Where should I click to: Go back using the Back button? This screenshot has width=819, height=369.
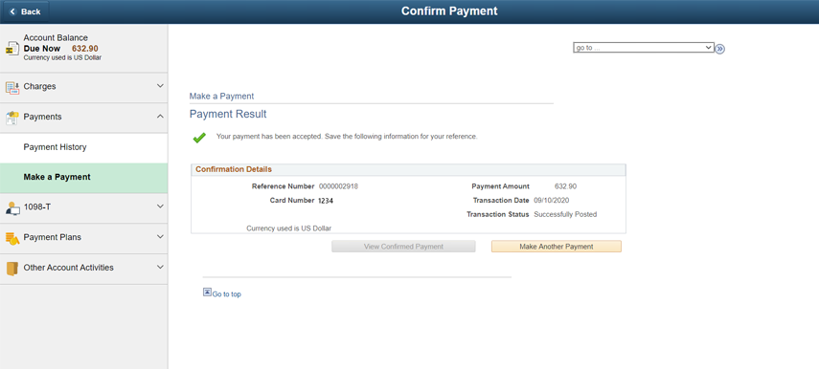coord(25,11)
